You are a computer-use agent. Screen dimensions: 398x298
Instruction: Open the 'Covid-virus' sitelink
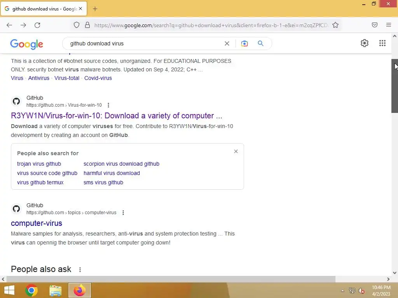click(98, 78)
